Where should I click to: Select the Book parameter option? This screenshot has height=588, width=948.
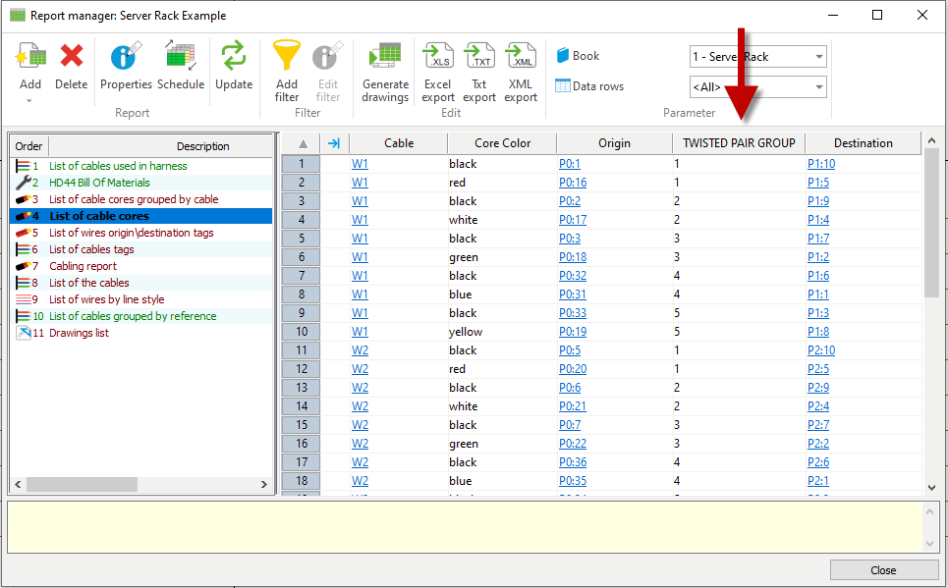578,56
